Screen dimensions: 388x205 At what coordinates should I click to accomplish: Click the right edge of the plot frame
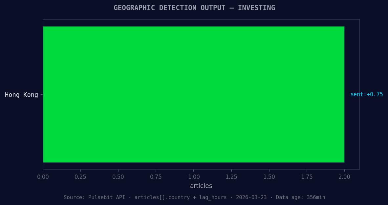(359, 95)
